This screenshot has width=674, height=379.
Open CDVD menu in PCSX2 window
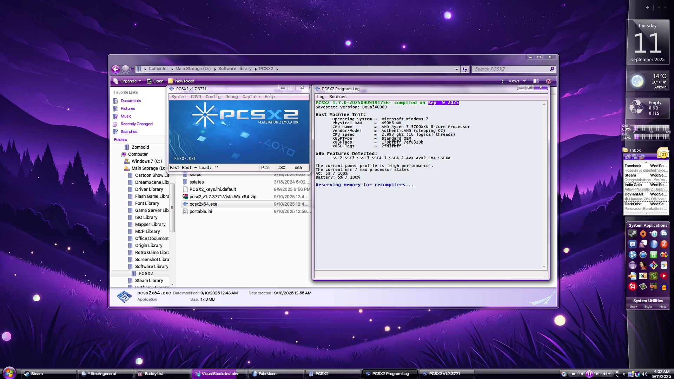pyautogui.click(x=196, y=97)
